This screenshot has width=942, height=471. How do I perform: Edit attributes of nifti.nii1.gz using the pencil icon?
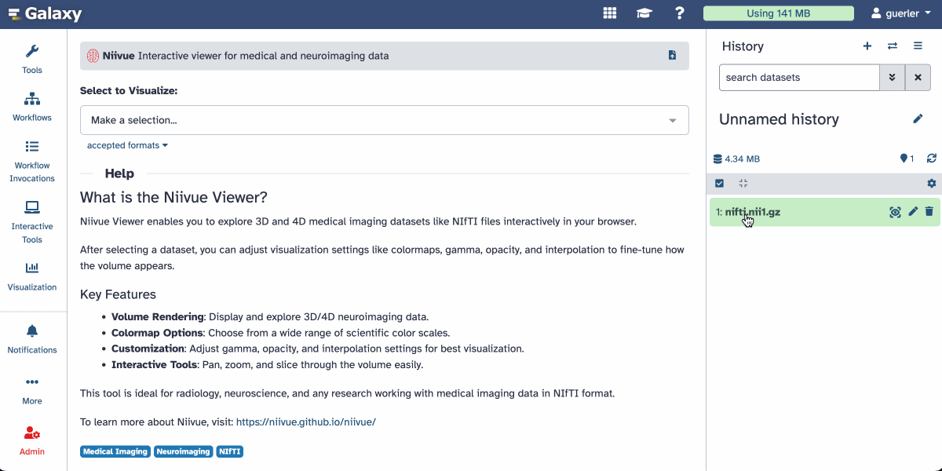pyautogui.click(x=912, y=212)
